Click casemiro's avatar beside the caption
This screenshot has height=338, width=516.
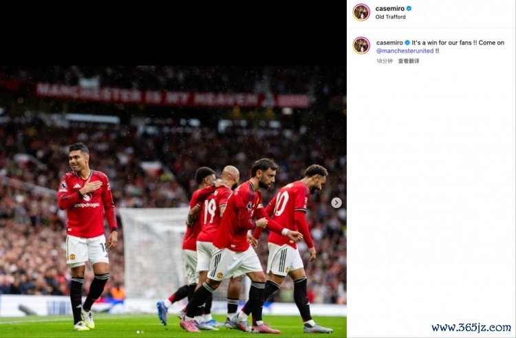click(x=361, y=45)
